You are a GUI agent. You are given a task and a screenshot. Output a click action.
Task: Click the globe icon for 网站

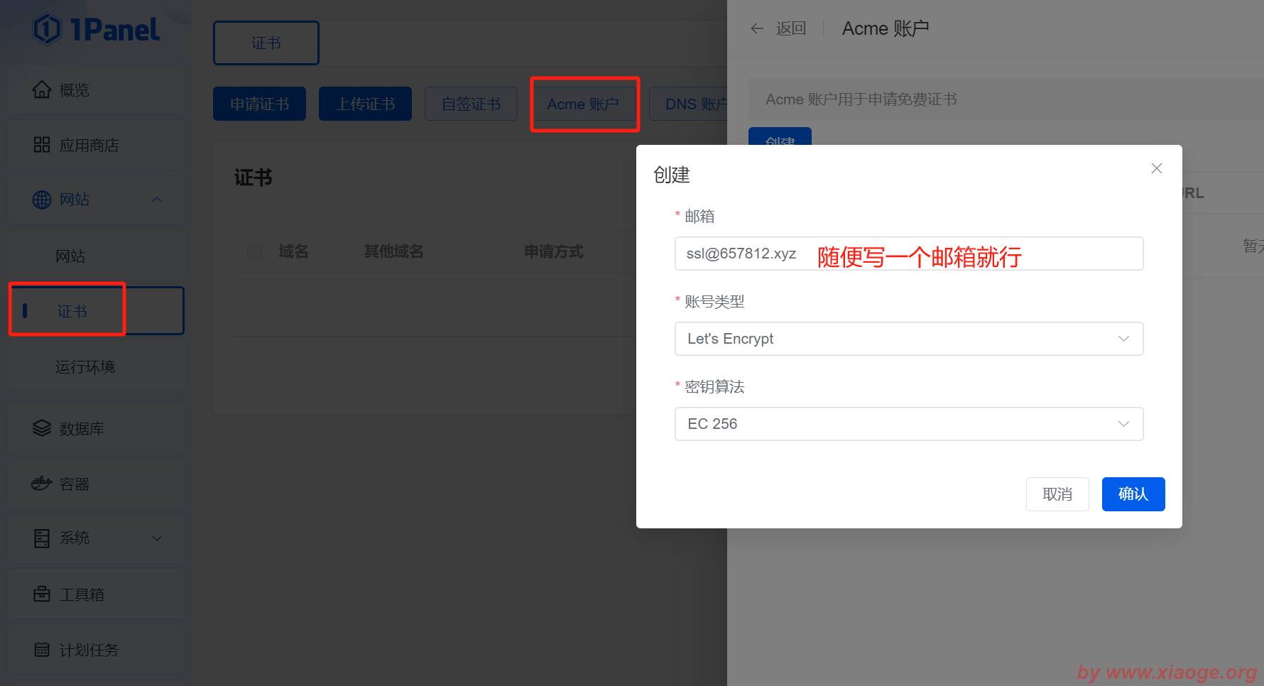pos(42,200)
